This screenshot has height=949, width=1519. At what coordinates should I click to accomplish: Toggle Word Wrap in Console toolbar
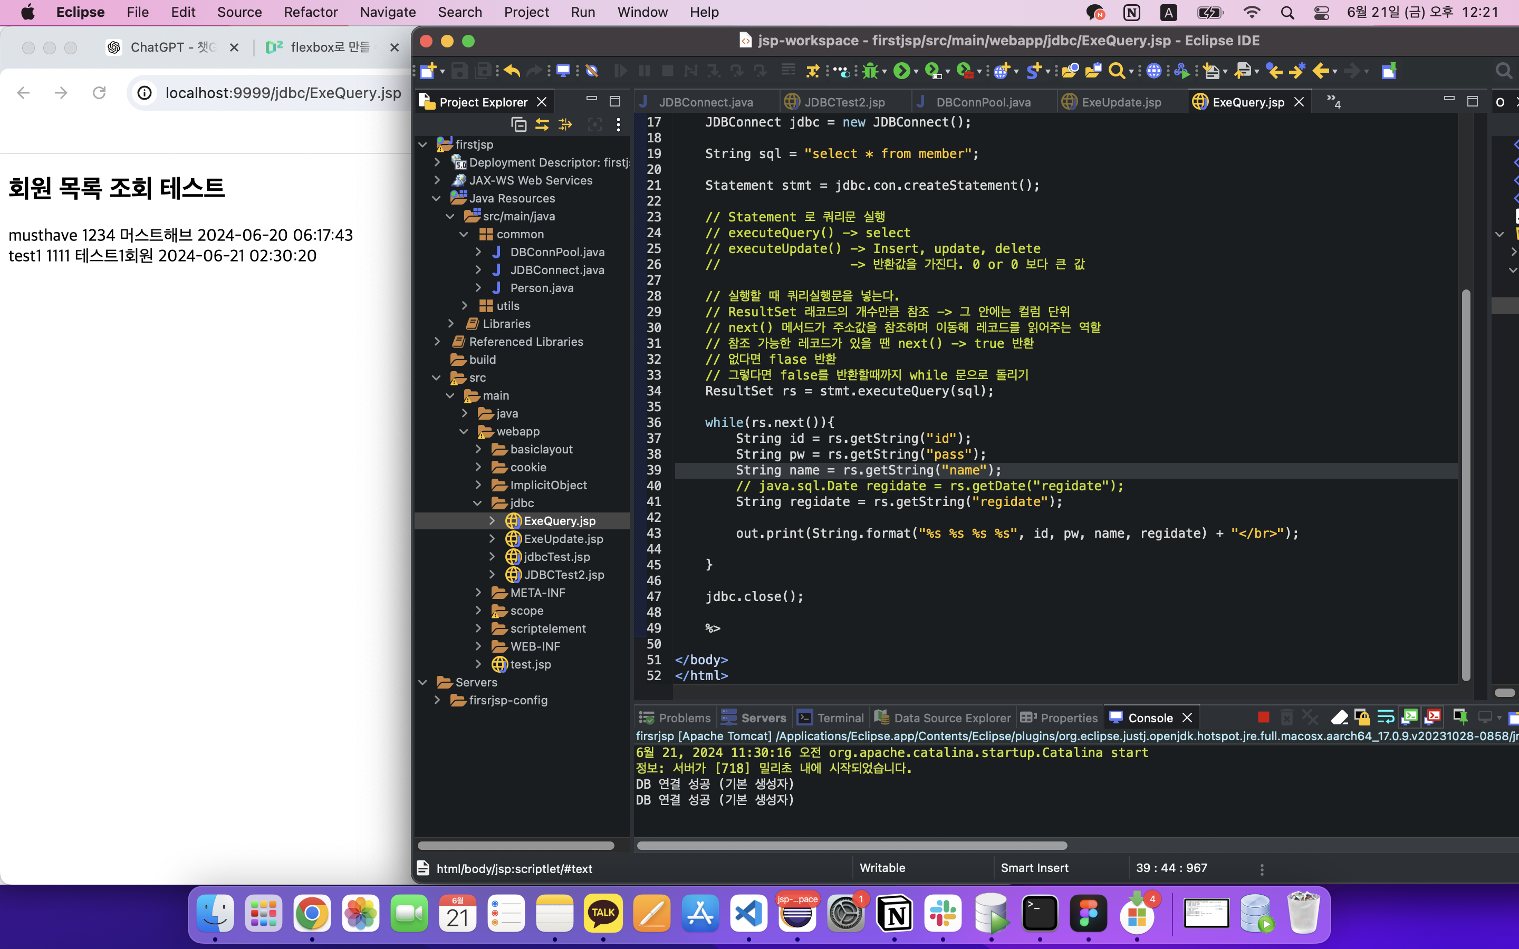coord(1386,718)
